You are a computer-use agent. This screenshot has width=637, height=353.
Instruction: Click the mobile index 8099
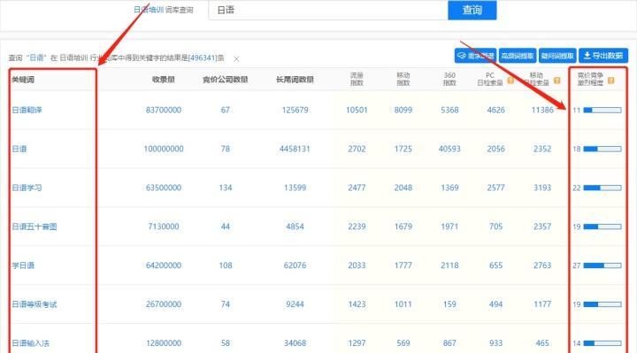coord(403,110)
